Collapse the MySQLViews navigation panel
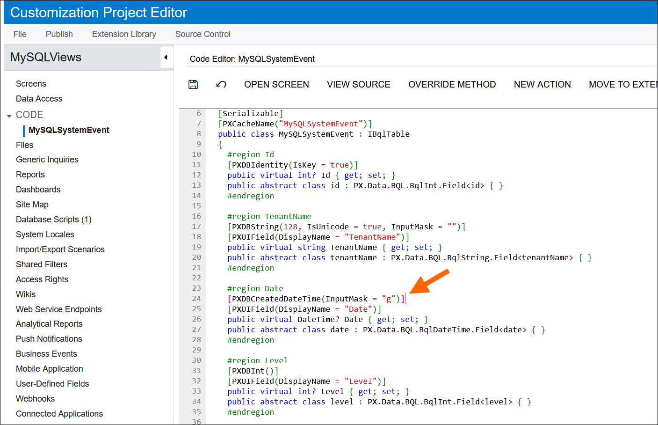 click(166, 57)
